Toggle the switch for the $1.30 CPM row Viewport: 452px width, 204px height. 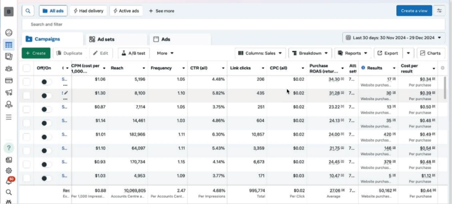pyautogui.click(x=46, y=96)
